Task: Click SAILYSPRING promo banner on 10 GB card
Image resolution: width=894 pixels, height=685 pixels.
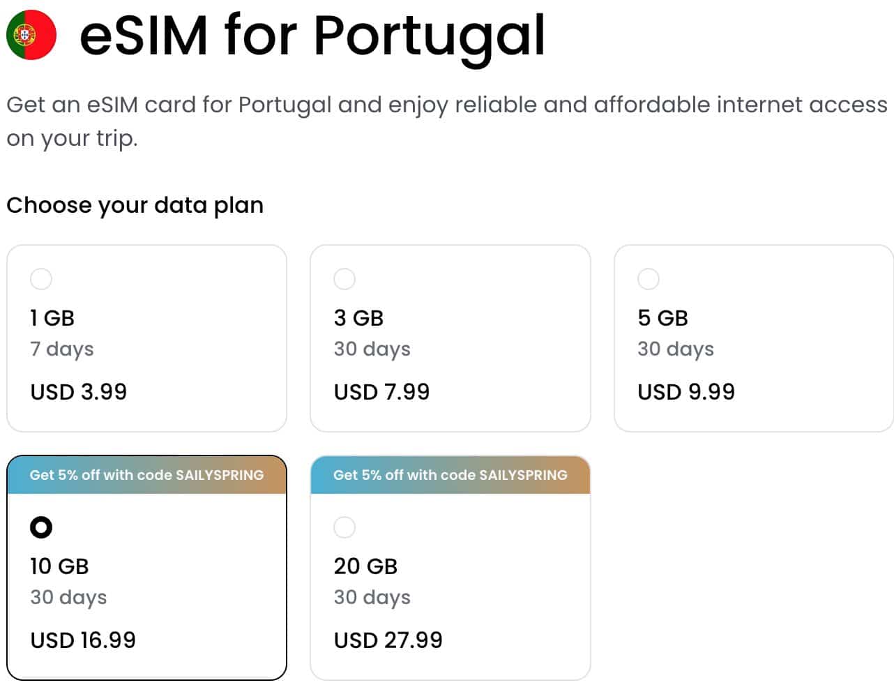Action: coord(146,475)
